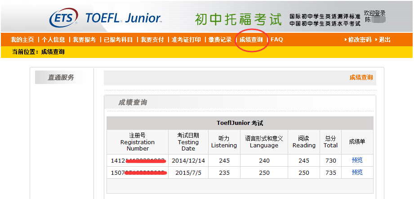Click the total score 735 cell
The image size is (414, 199).
point(330,172)
